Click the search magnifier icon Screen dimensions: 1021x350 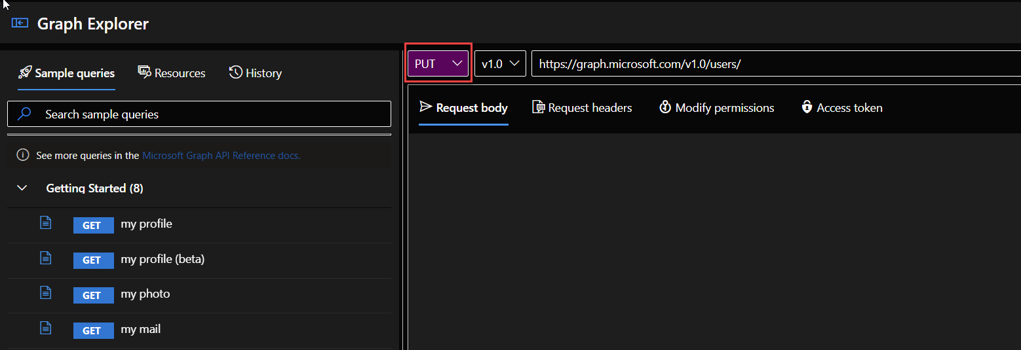pyautogui.click(x=24, y=114)
